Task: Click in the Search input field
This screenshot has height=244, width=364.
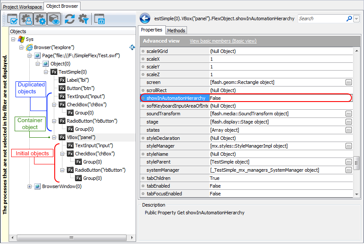Action: [x=321, y=19]
